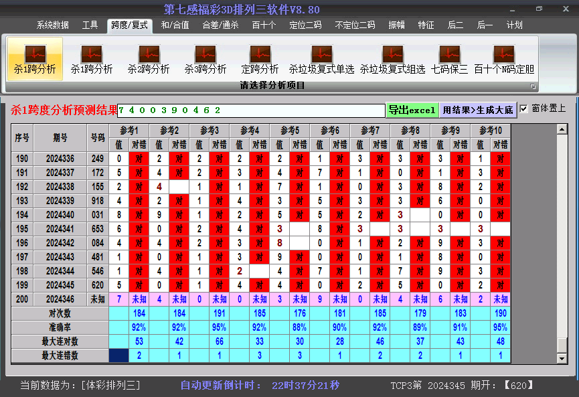Open the 杀3跨分析 tool icon

[205, 59]
